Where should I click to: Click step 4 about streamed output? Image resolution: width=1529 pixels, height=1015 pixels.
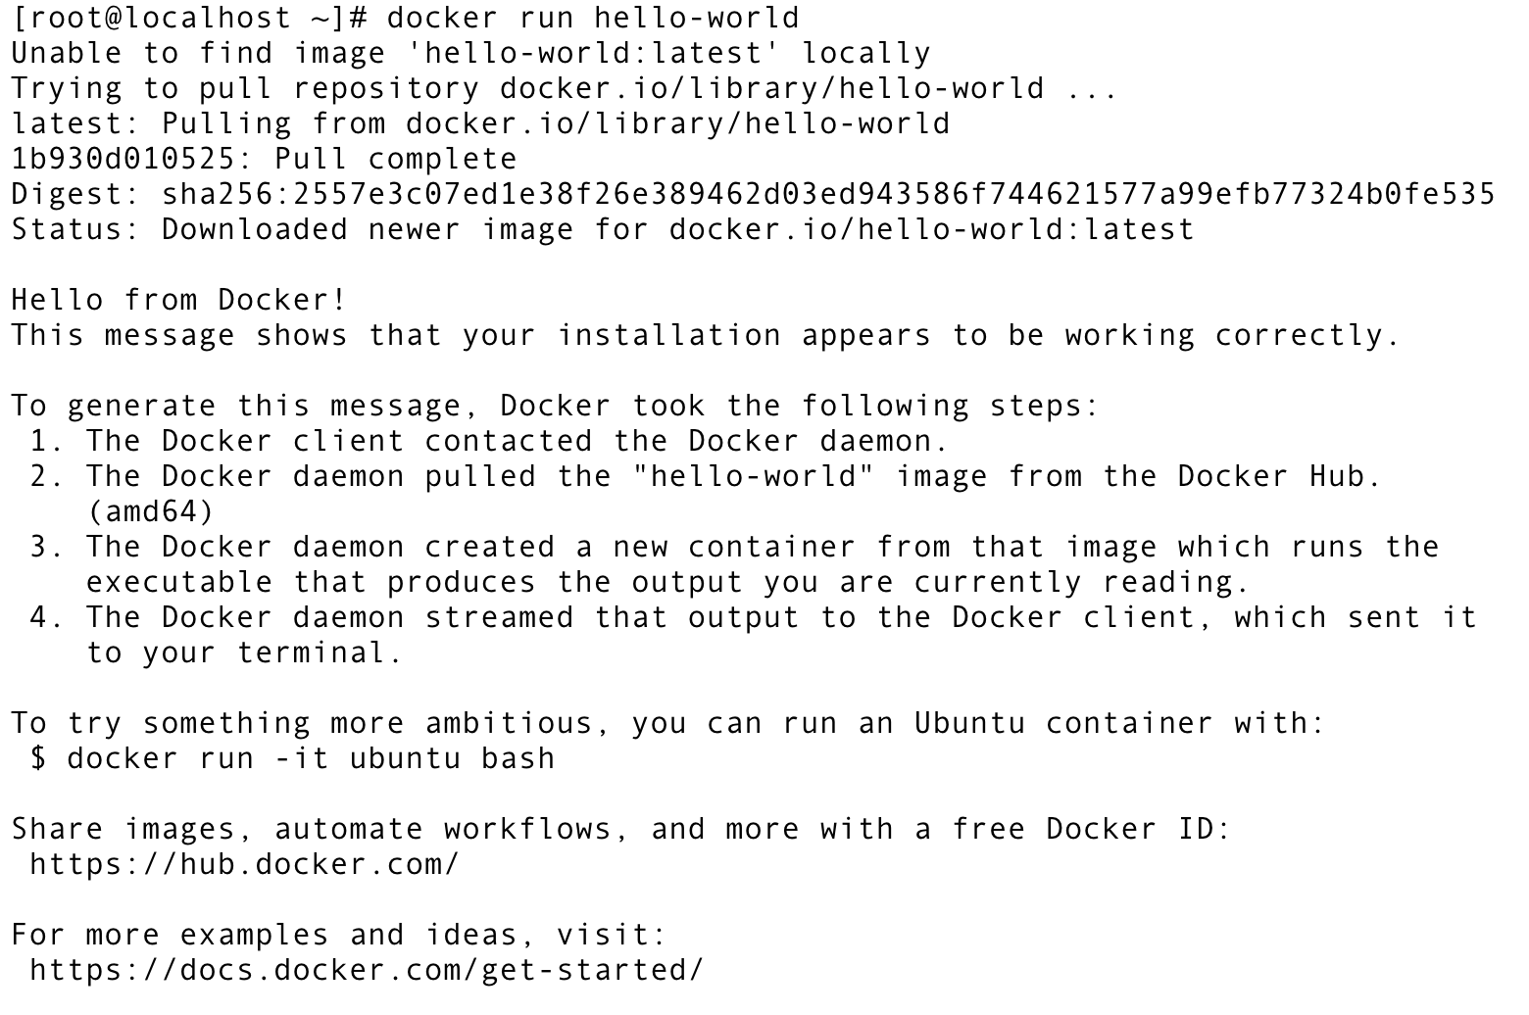(753, 618)
